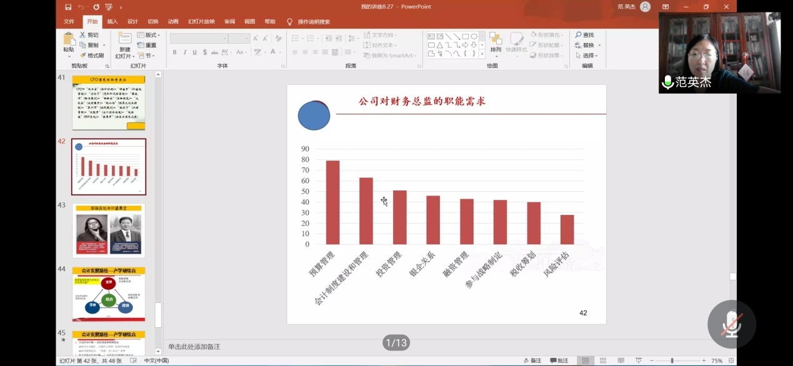Click the Find (查找) magnifier icon

coord(579,35)
